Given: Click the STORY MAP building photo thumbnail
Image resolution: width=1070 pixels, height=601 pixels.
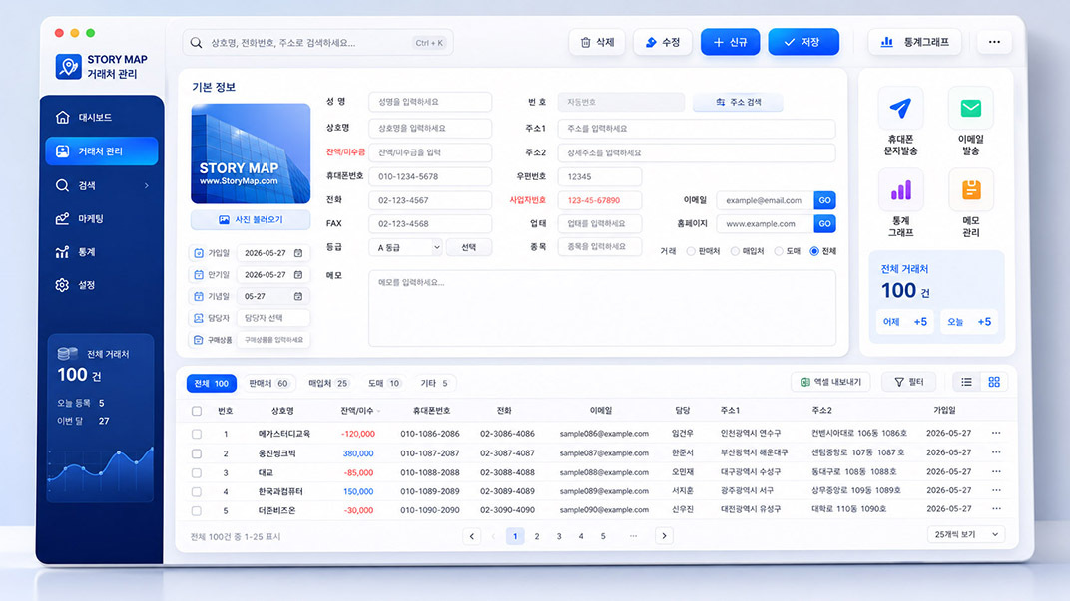Looking at the screenshot, I should point(251,153).
